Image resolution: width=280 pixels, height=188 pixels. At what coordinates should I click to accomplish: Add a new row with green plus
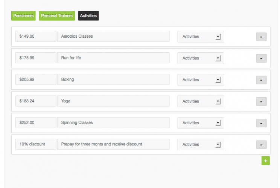coord(266,161)
